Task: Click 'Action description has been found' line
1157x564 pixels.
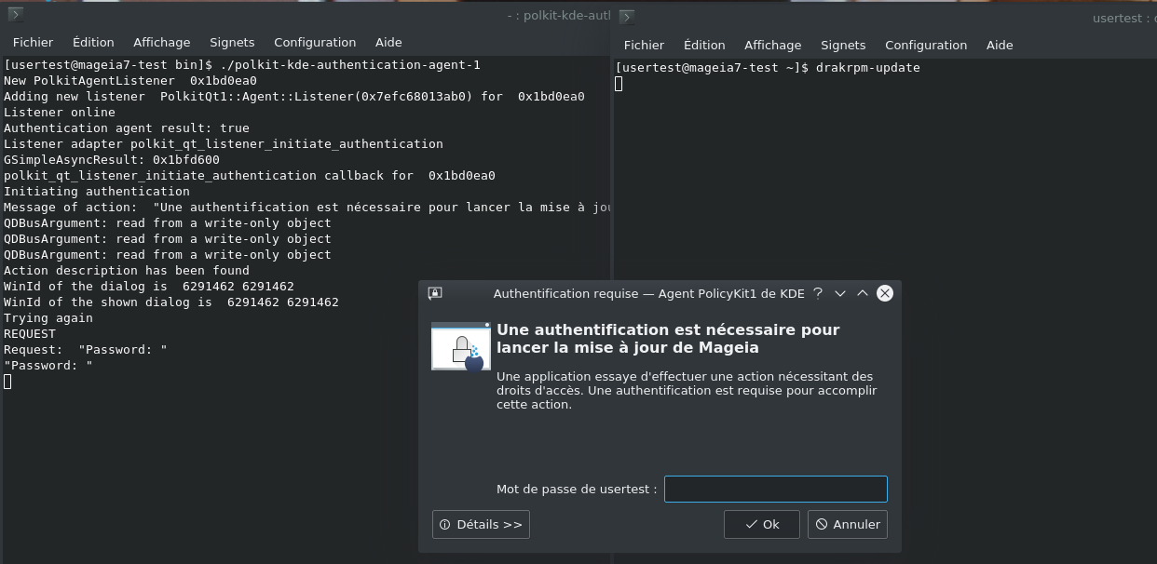Action: 127,271
